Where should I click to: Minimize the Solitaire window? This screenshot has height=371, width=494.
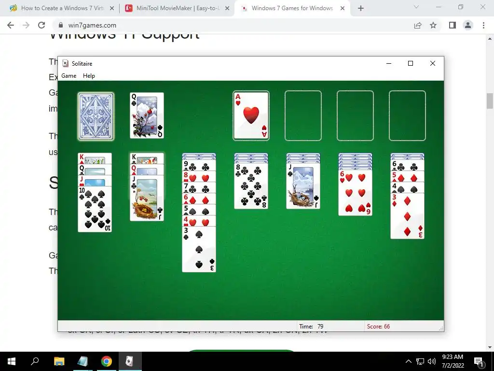tap(389, 63)
